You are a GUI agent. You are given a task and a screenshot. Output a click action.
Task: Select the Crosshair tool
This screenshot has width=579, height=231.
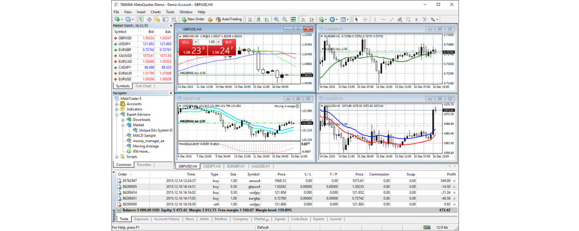pos(365,20)
